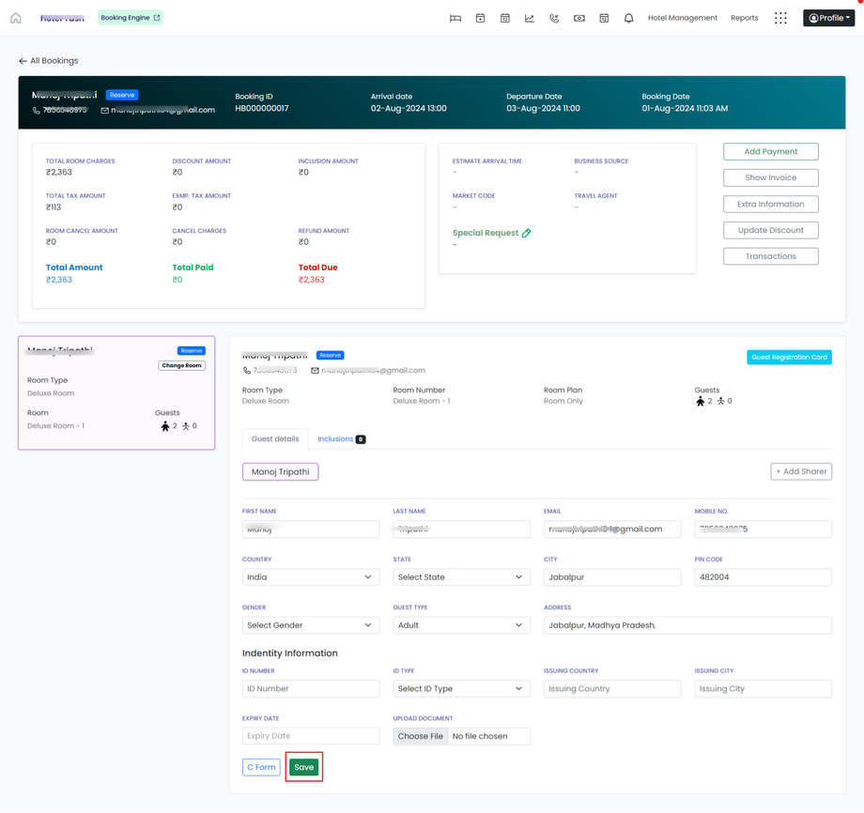Open the Profile dropdown

(x=828, y=18)
